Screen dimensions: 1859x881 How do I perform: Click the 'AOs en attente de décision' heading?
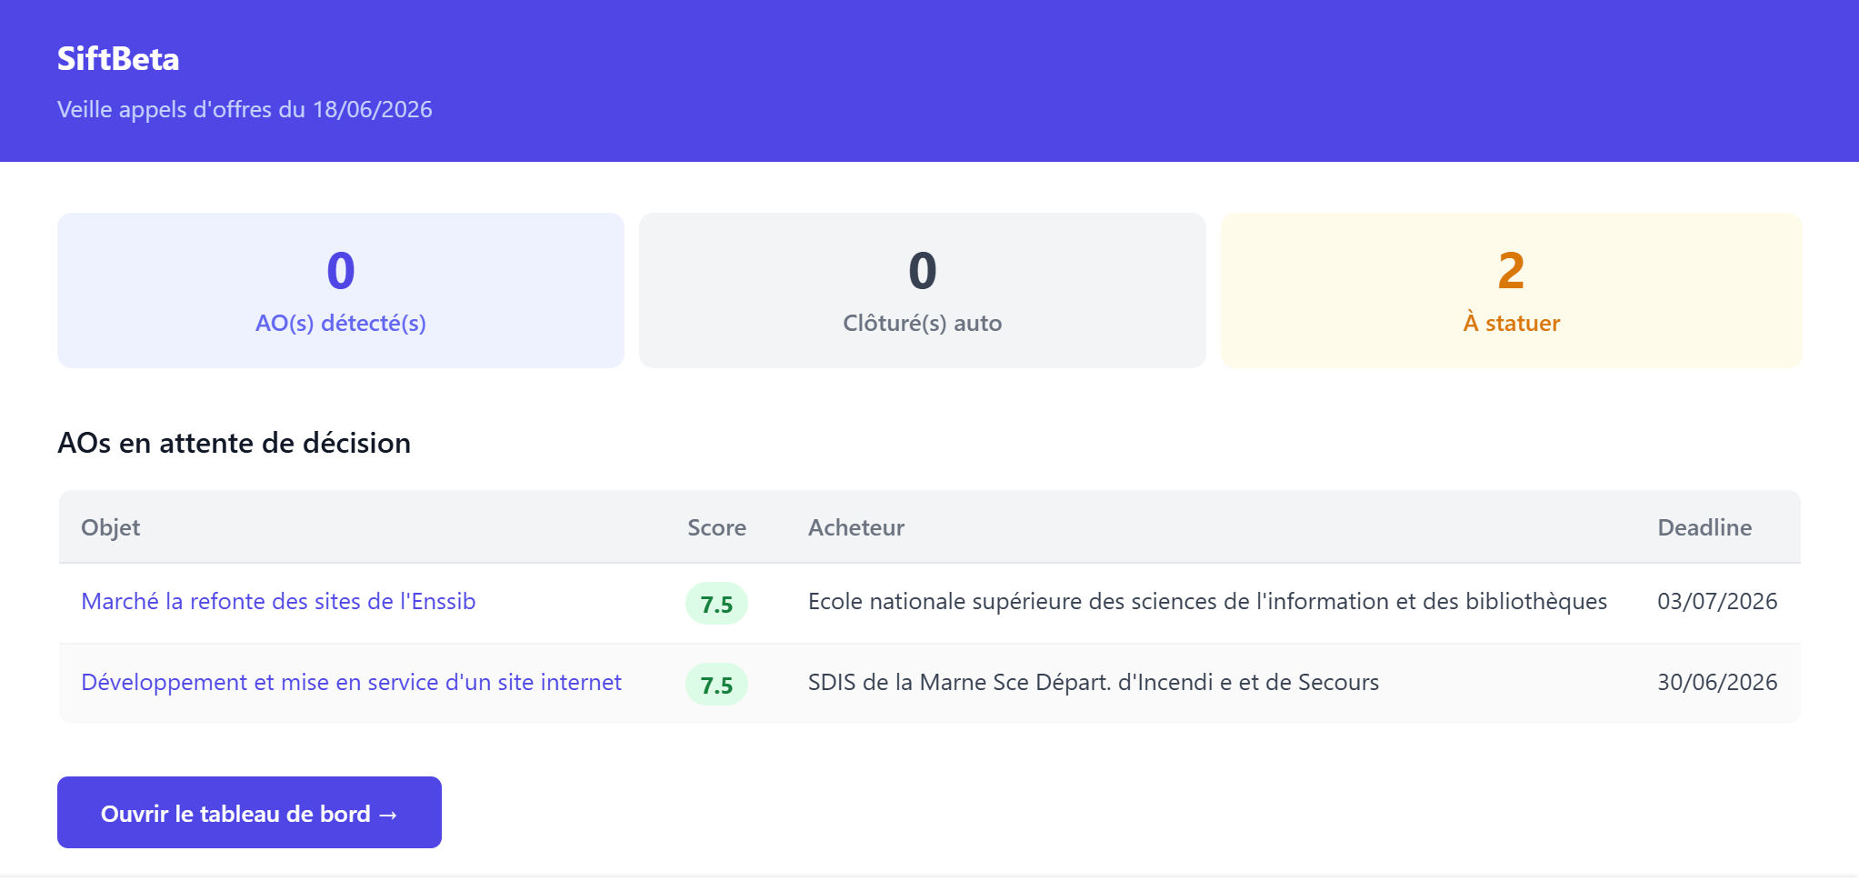(x=235, y=443)
